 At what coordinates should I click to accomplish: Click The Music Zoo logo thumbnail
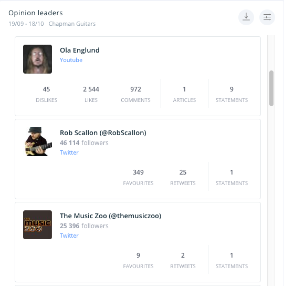pyautogui.click(x=37, y=224)
